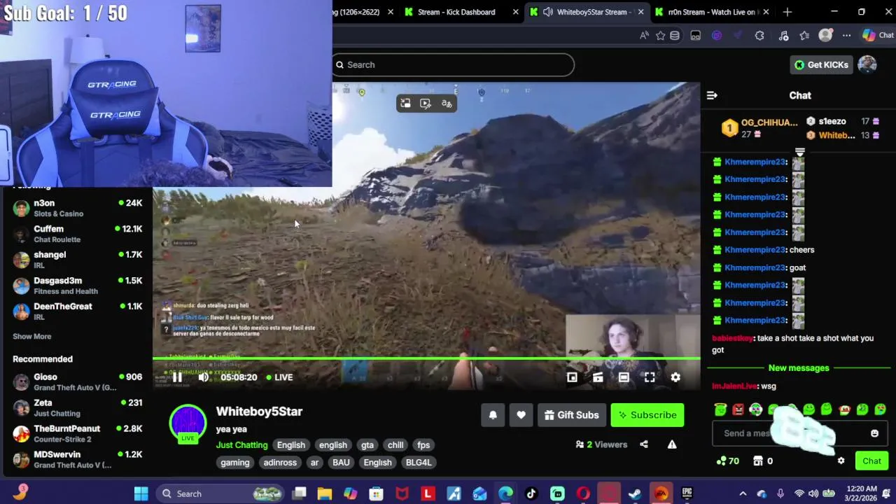
Task: Click the Kick search field
Action: tap(453, 64)
